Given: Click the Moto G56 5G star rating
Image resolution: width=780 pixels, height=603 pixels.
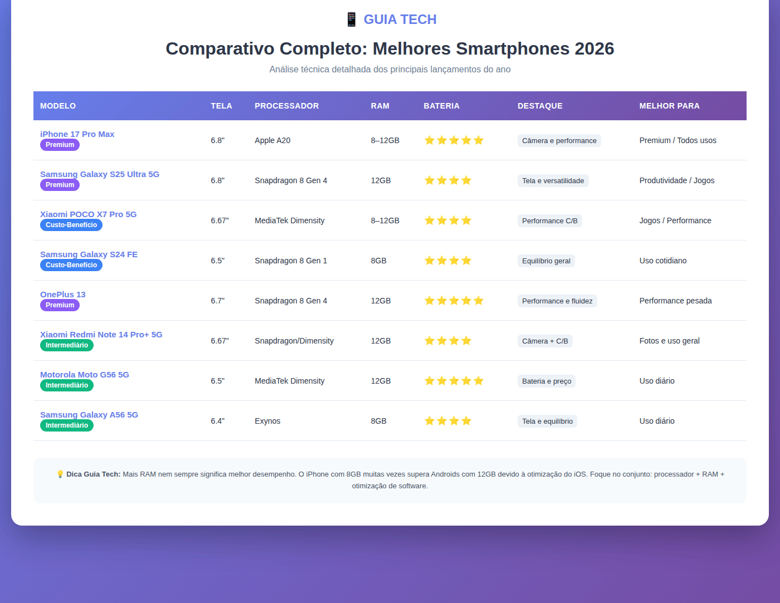Looking at the screenshot, I should point(454,381).
